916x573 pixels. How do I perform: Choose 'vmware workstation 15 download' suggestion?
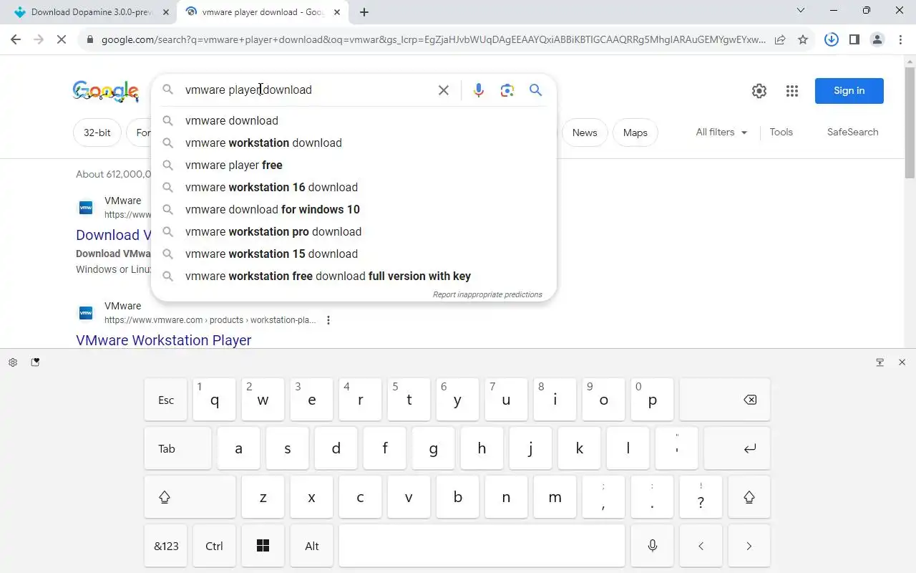(x=354, y=254)
